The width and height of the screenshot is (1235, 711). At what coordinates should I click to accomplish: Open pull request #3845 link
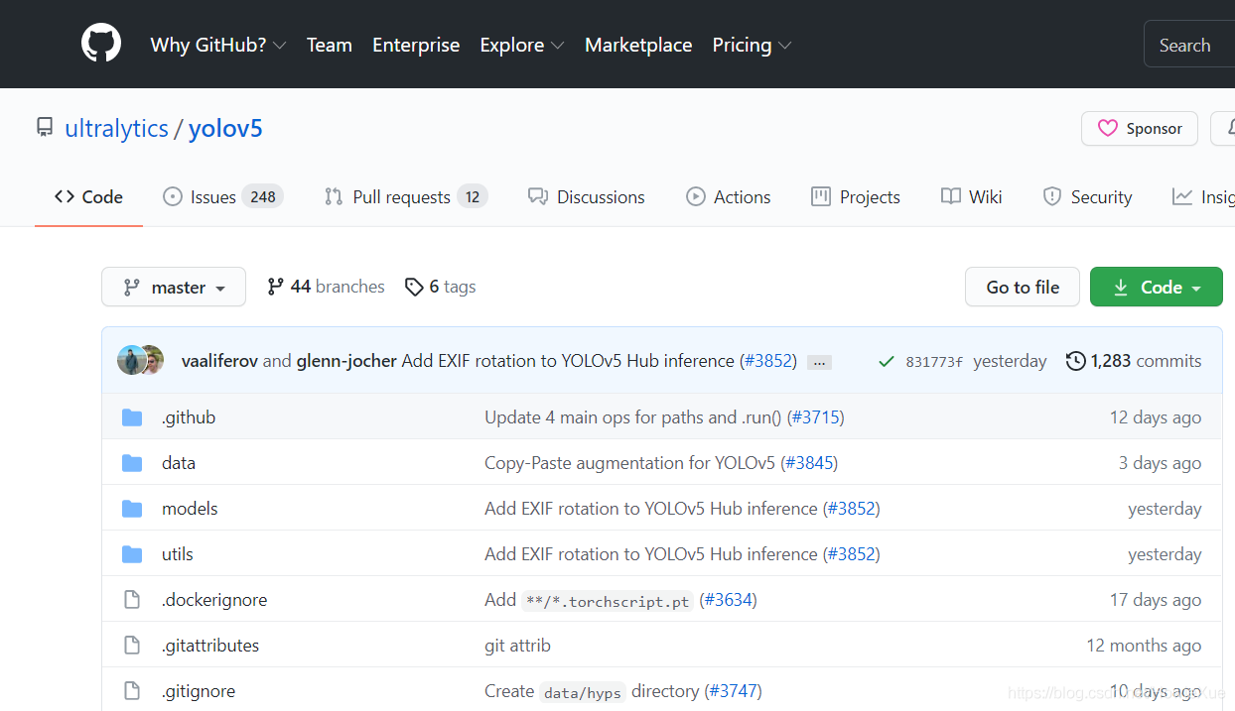click(x=809, y=463)
